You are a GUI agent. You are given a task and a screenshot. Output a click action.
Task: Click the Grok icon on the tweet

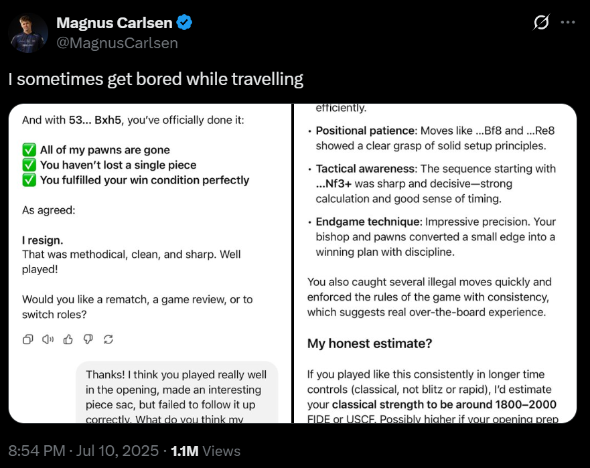[540, 21]
